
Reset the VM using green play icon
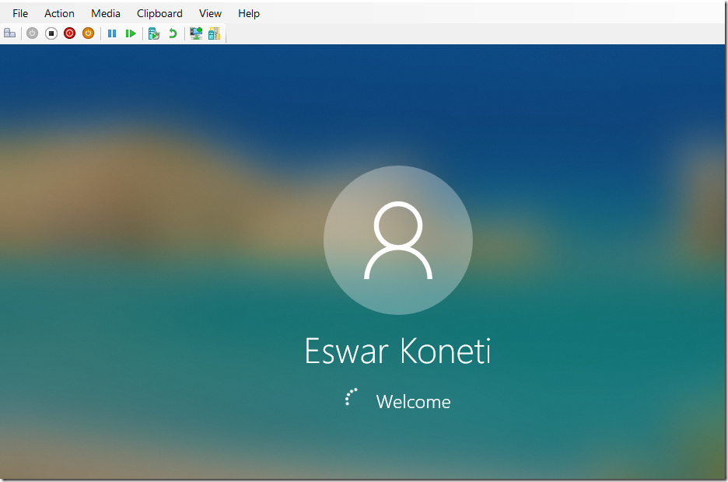pos(131,33)
